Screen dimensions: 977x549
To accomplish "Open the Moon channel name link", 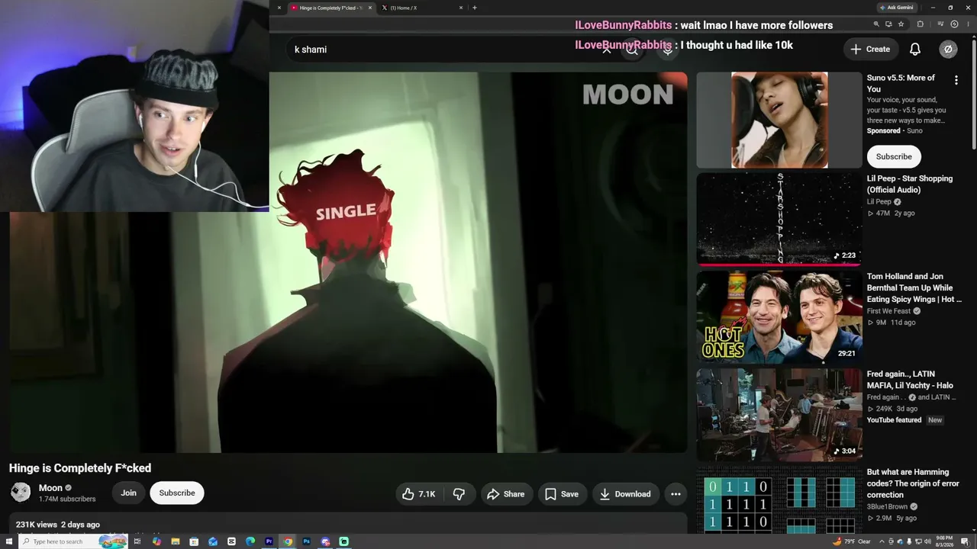I will pos(50,488).
